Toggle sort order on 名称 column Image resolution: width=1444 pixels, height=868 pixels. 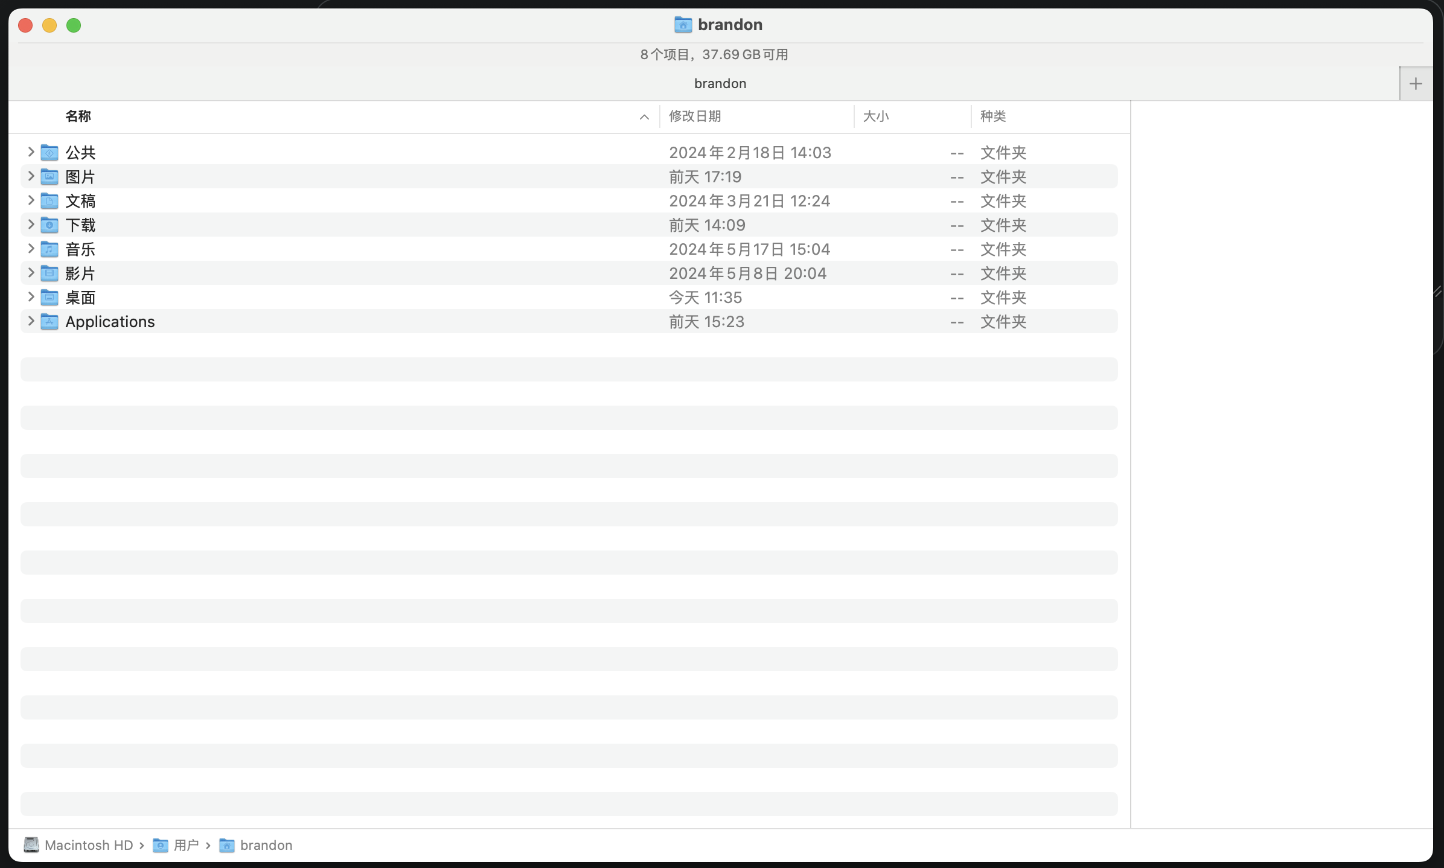78,116
